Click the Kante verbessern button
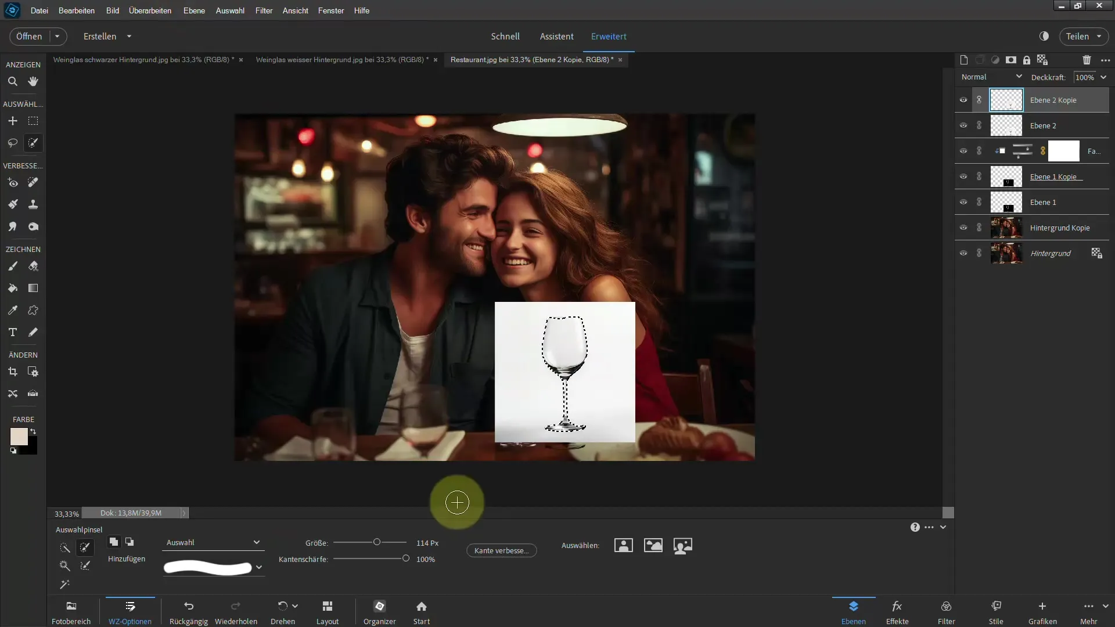1115x627 pixels. coord(501,550)
